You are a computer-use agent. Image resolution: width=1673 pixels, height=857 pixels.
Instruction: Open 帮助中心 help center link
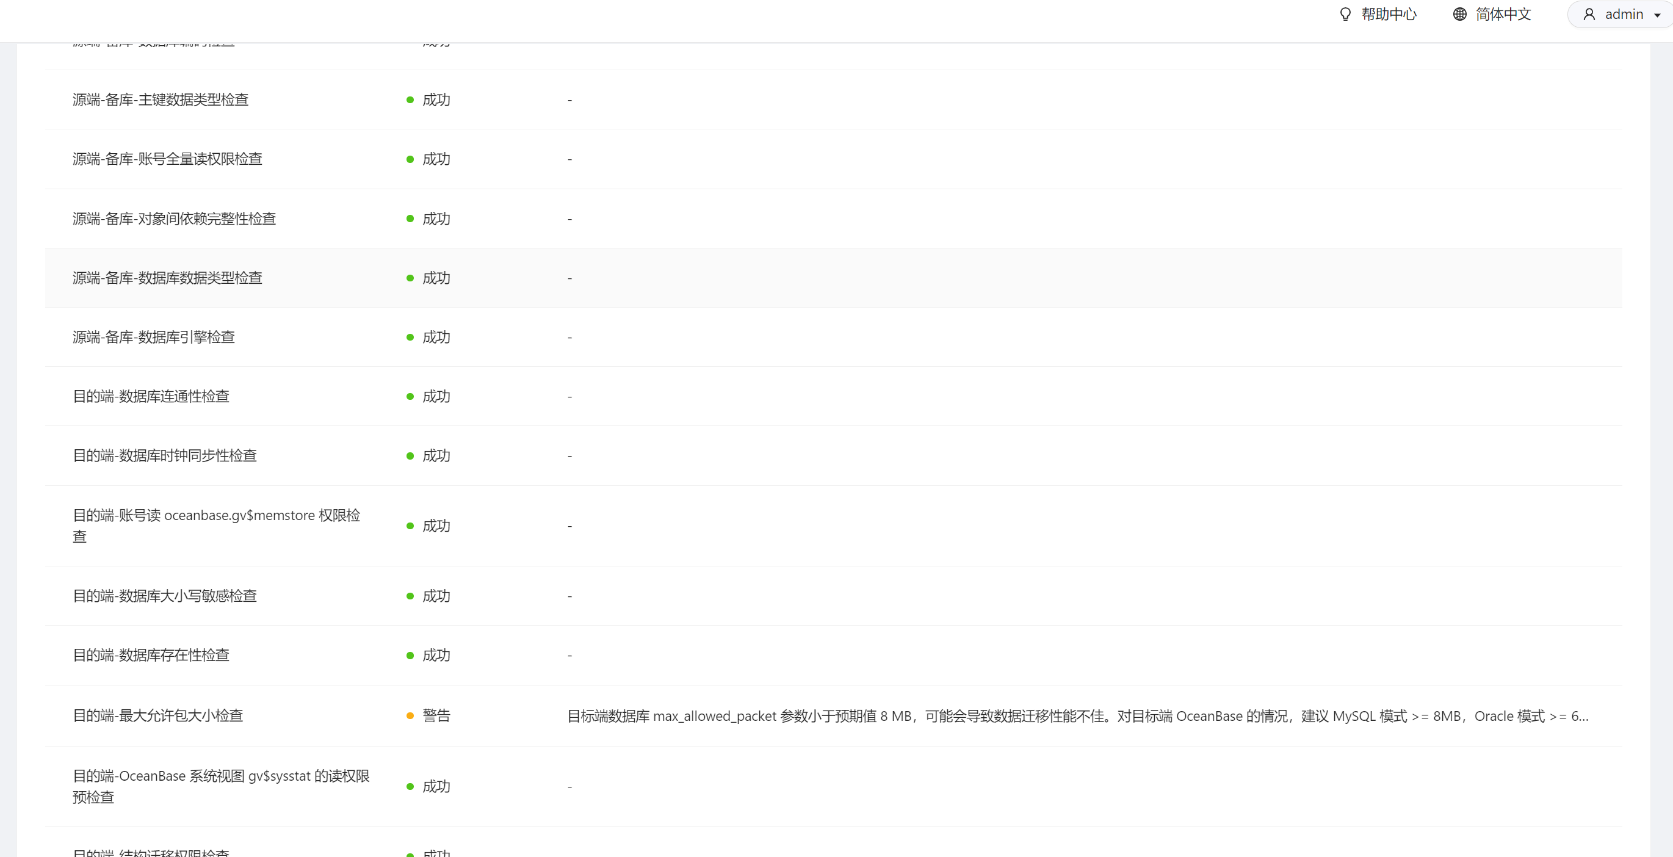pos(1389,14)
